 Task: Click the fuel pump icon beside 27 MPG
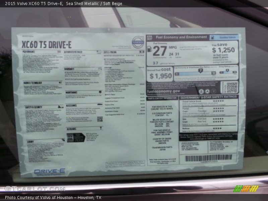tap(149, 49)
